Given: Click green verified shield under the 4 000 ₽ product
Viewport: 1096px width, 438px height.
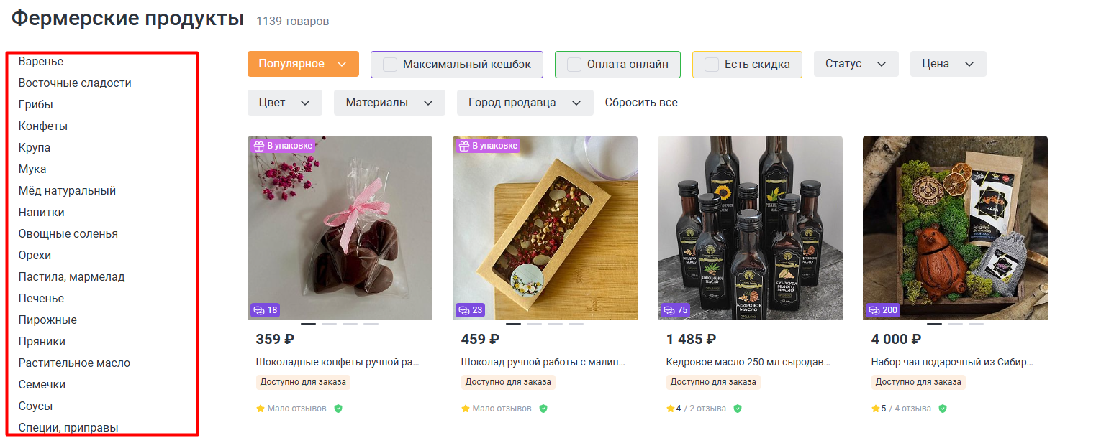Looking at the screenshot, I should 943,409.
